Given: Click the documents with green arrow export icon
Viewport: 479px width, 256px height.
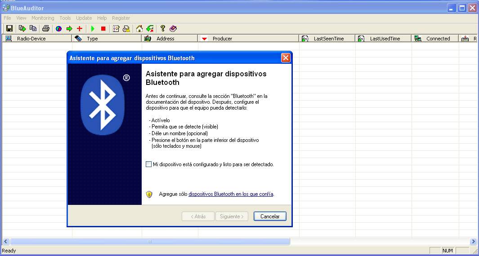Looking at the screenshot, I should tap(22, 29).
